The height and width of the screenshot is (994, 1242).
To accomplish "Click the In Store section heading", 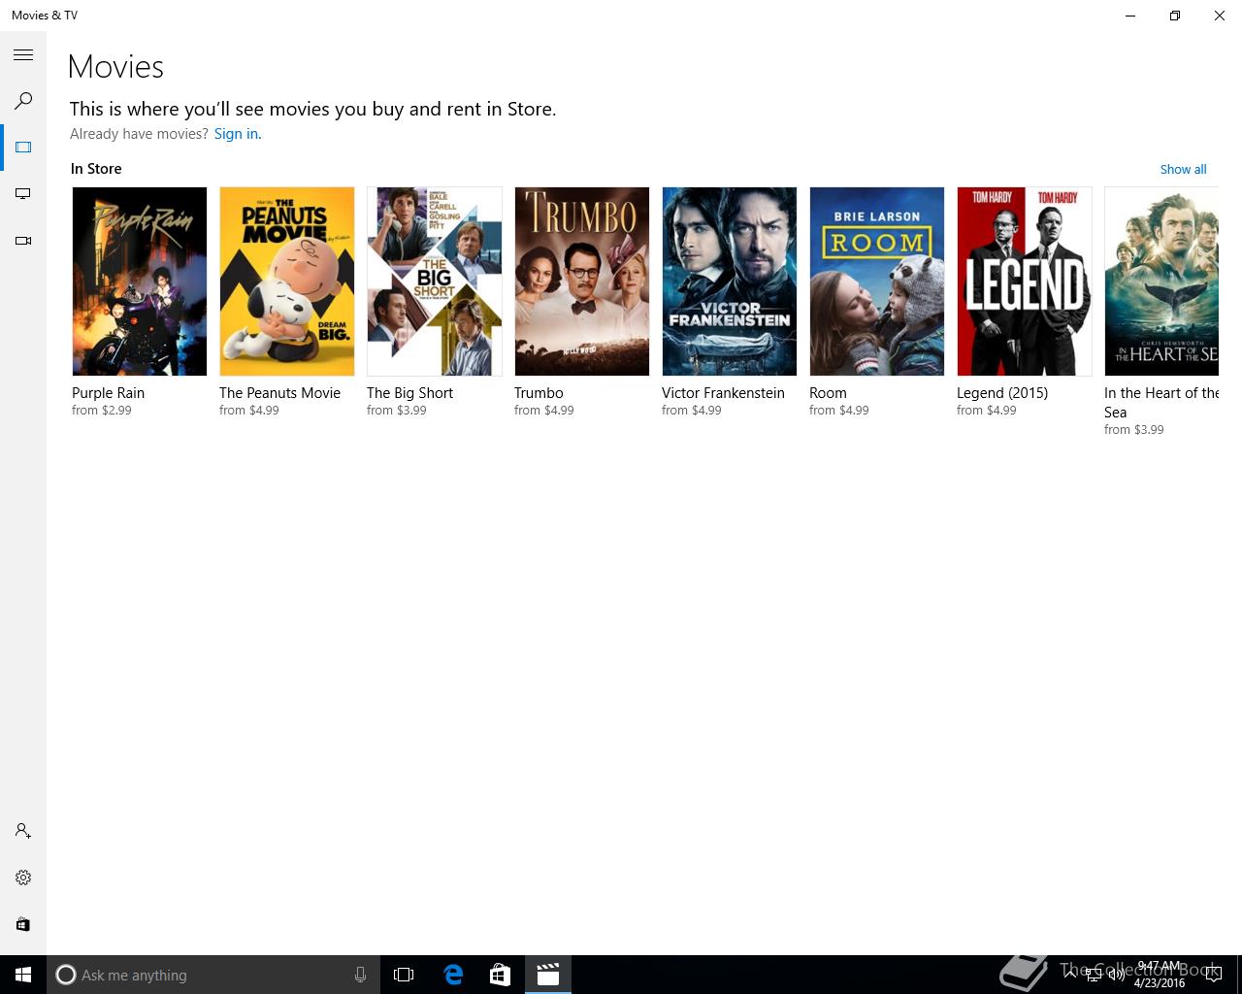I will (x=96, y=169).
